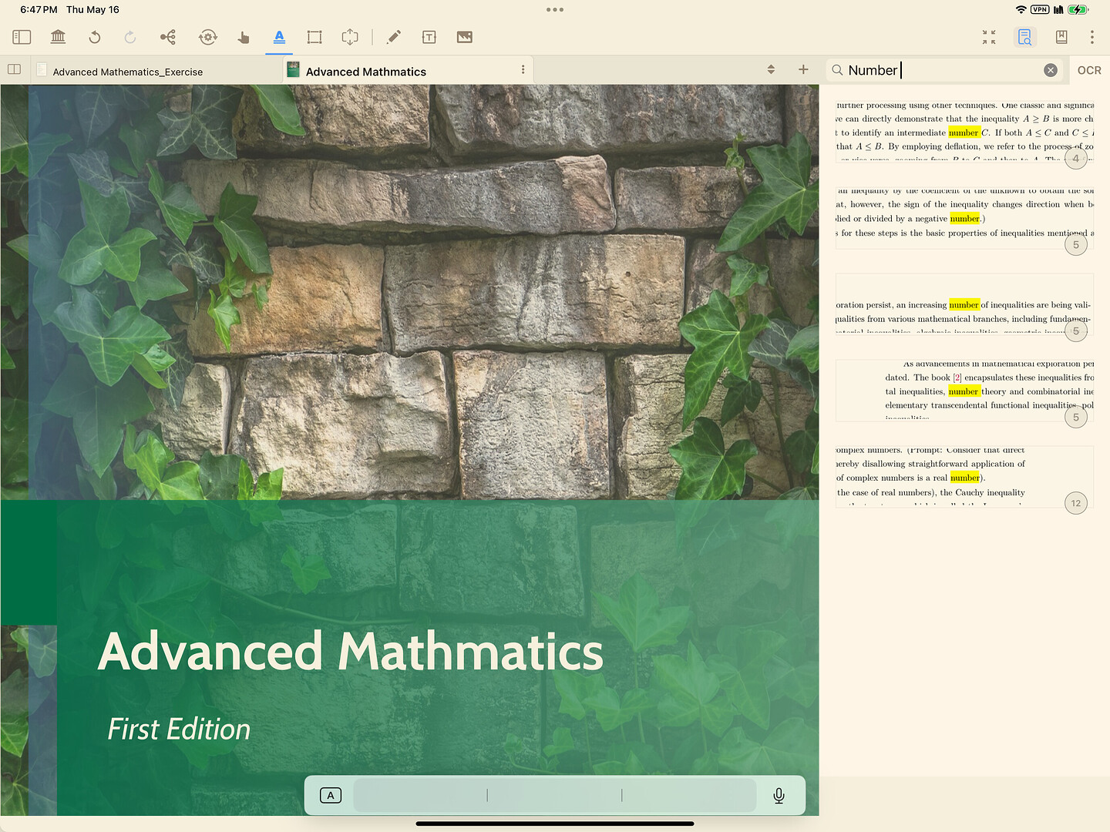Open Advanced Mathmatics tab options menu
Viewport: 1110px width, 832px height.
click(523, 69)
